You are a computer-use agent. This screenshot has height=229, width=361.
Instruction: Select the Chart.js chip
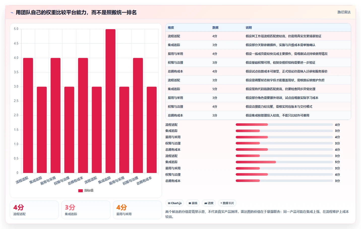175,203
